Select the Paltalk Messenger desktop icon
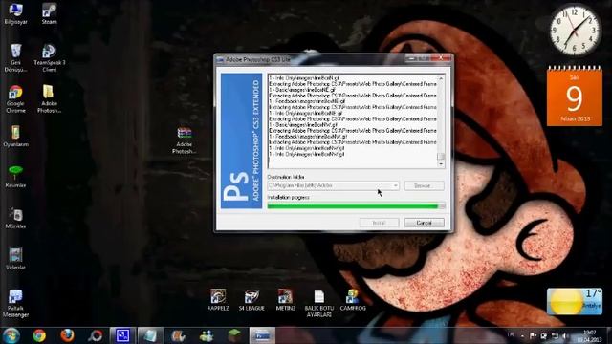Screen dimensions: 612x344 click(15, 304)
